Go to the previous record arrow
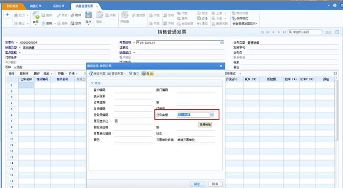The width and height of the screenshot is (343, 188). 273,32
